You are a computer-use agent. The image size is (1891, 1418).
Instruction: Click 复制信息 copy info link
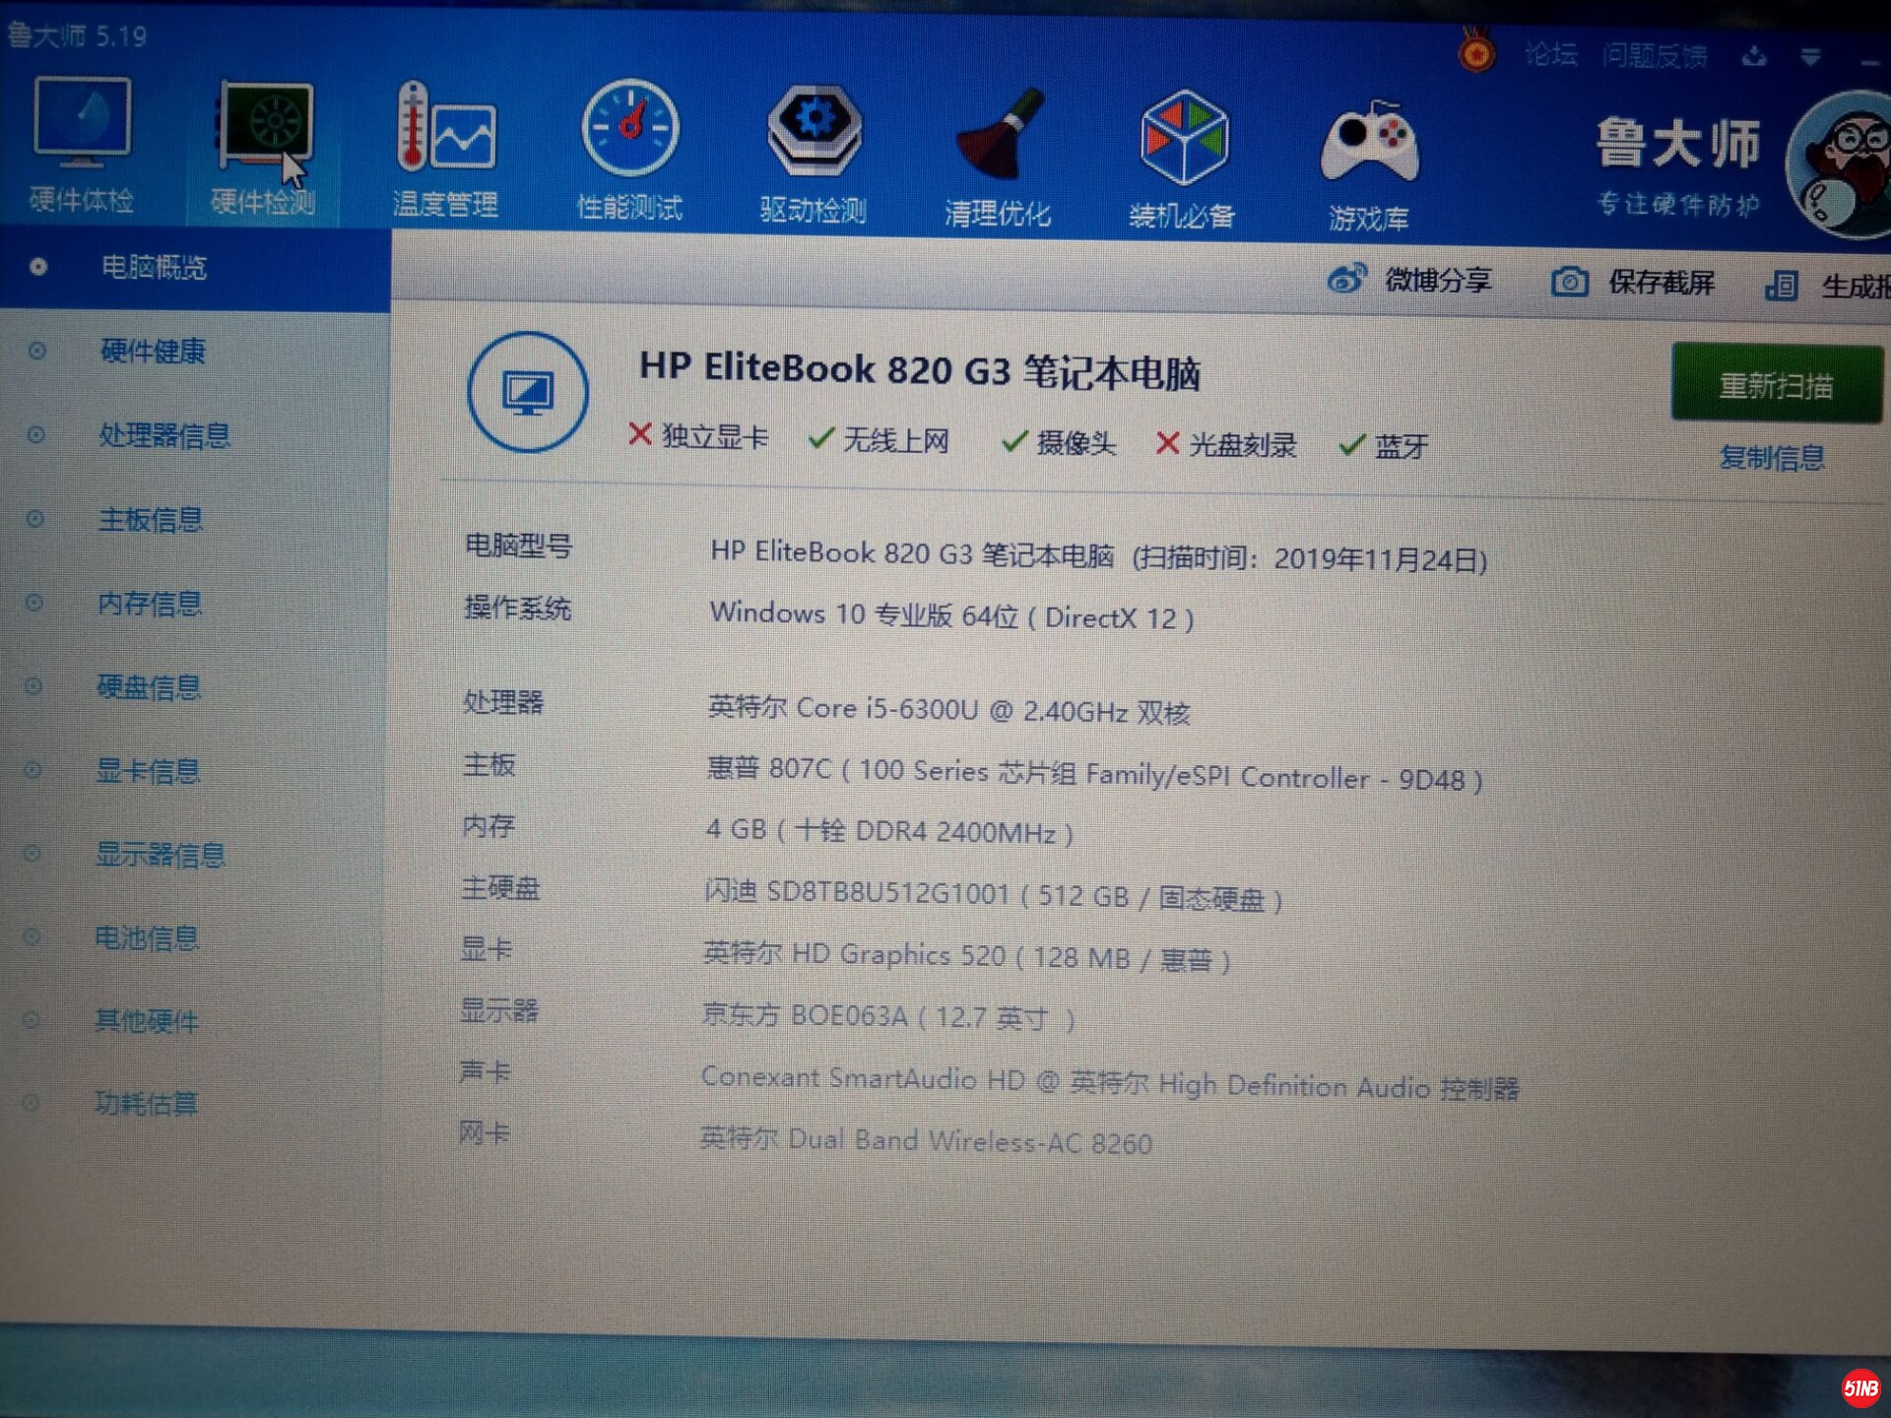point(1771,458)
